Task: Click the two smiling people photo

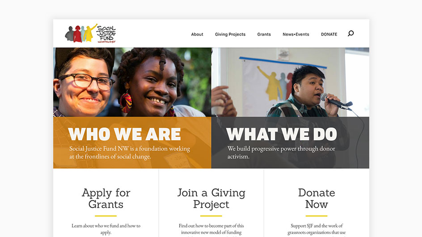Action: 132,82
